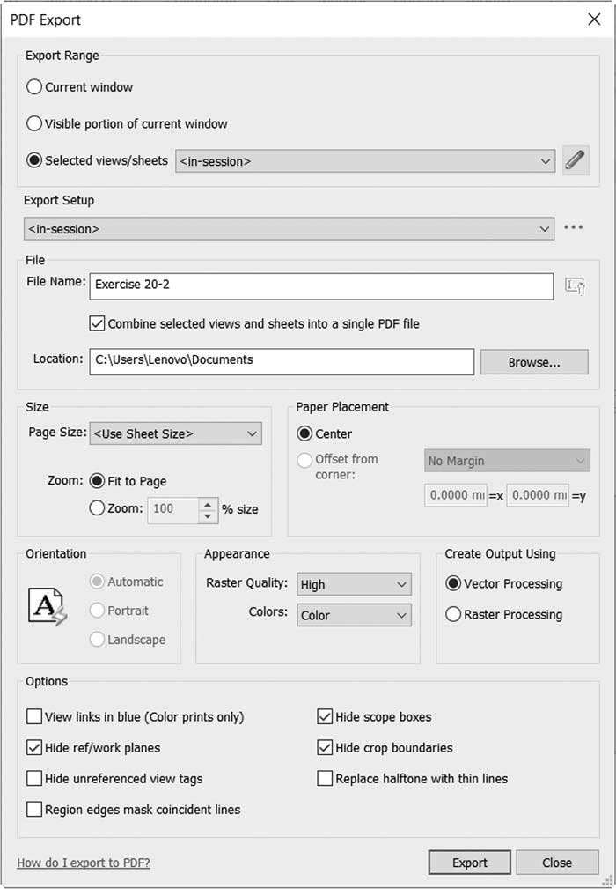Click the Close button

pyautogui.click(x=557, y=863)
